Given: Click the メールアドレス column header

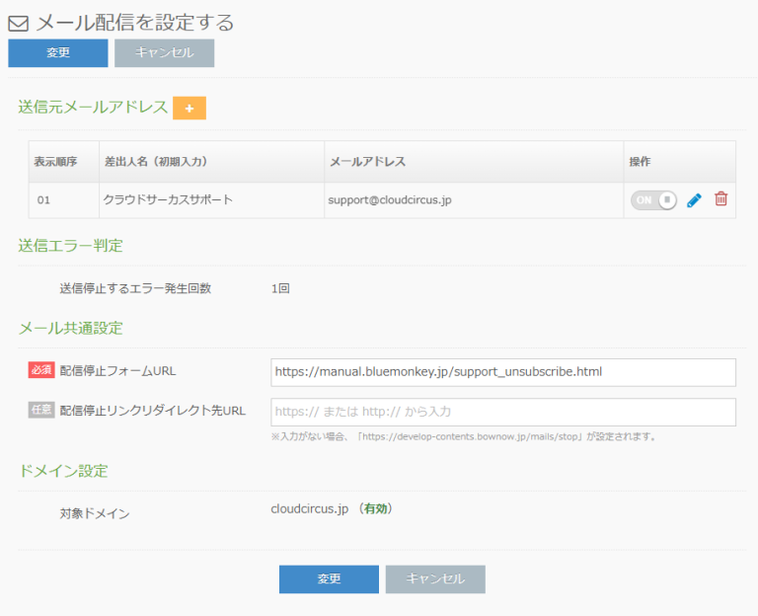Looking at the screenshot, I should 367,162.
